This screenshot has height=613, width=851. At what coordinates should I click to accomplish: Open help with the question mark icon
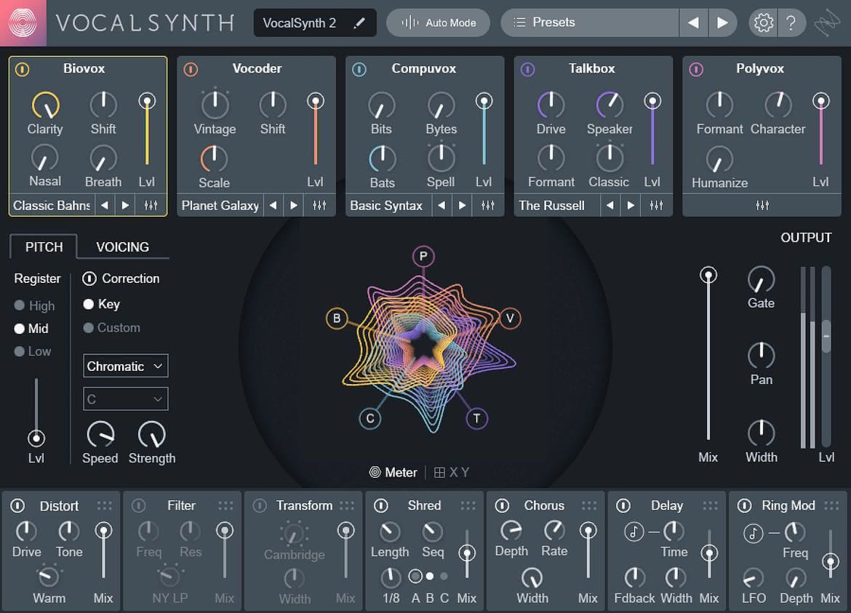pos(791,23)
